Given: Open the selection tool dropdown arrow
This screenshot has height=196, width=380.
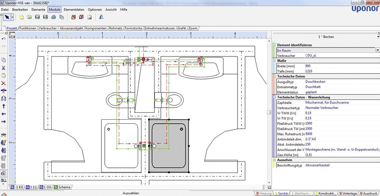Looking at the screenshot, I should tap(13, 17).
